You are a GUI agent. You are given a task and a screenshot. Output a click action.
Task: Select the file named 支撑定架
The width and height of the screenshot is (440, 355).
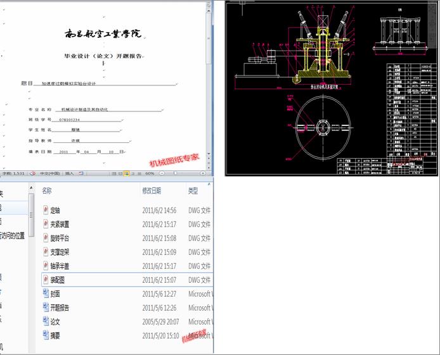60,252
